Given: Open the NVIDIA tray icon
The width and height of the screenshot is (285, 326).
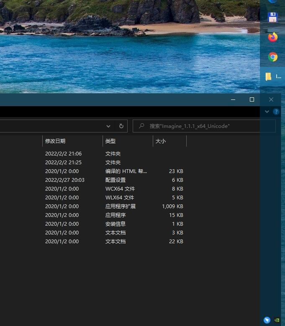Looking at the screenshot, I should click(277, 320).
